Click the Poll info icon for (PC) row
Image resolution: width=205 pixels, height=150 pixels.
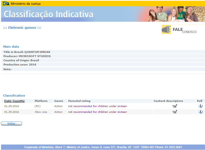coord(201,106)
